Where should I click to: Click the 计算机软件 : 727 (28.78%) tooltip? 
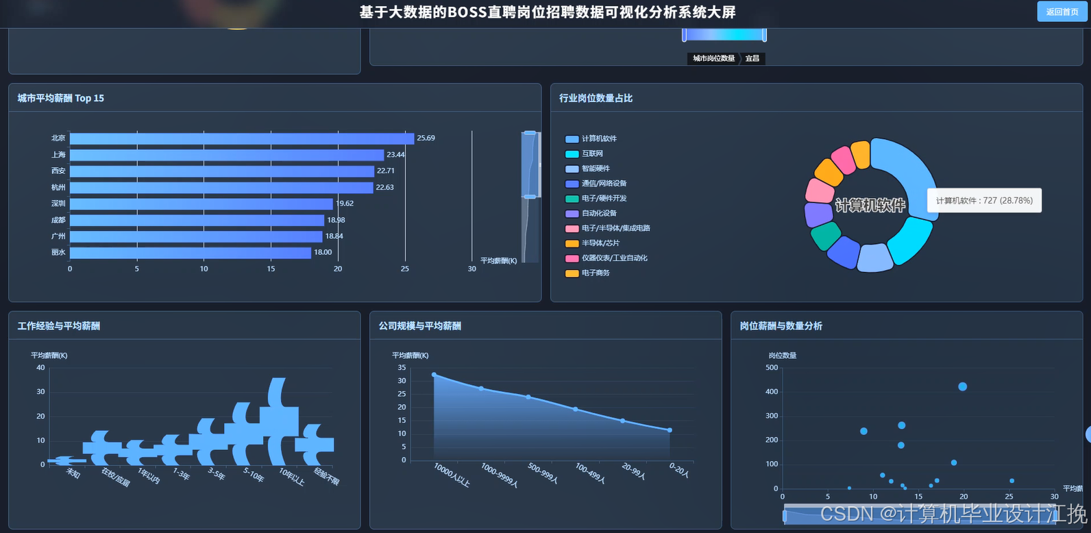coord(985,201)
